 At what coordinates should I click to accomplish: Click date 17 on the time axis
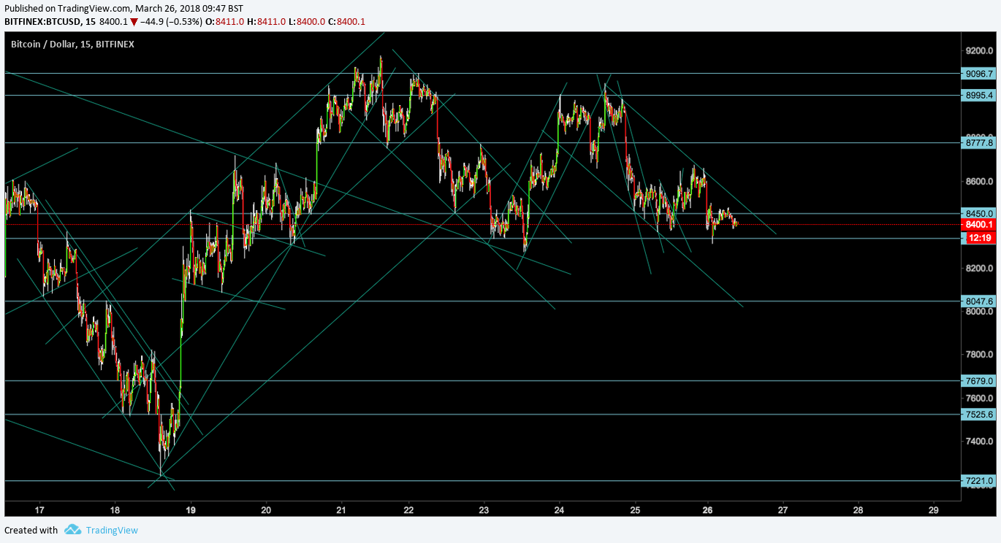point(39,509)
